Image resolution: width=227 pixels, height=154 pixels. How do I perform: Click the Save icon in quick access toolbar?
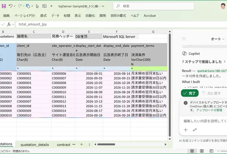(4, 6)
